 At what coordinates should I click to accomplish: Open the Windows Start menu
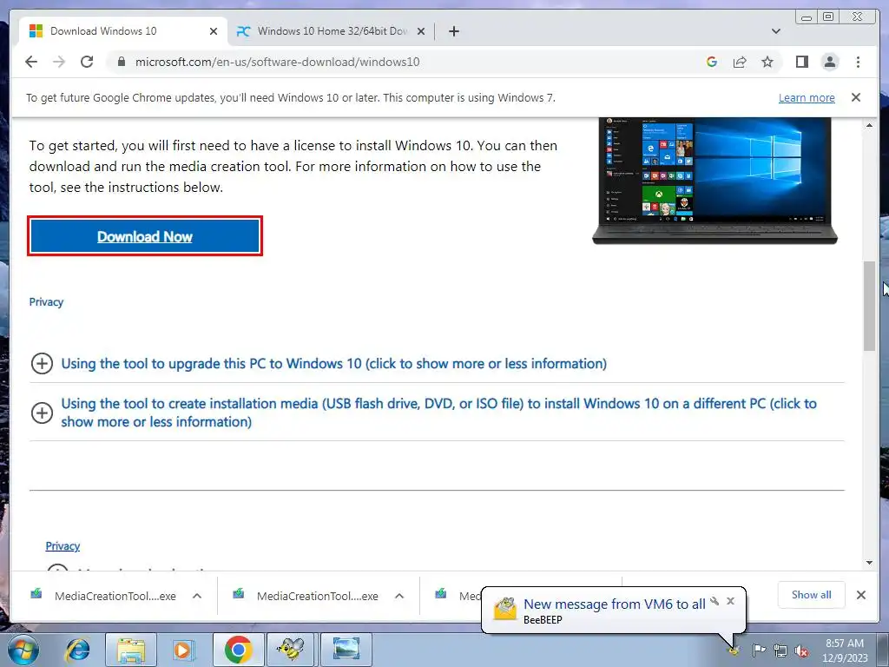tap(23, 650)
